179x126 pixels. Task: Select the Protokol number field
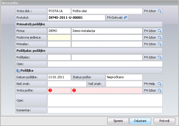(x=76, y=18)
